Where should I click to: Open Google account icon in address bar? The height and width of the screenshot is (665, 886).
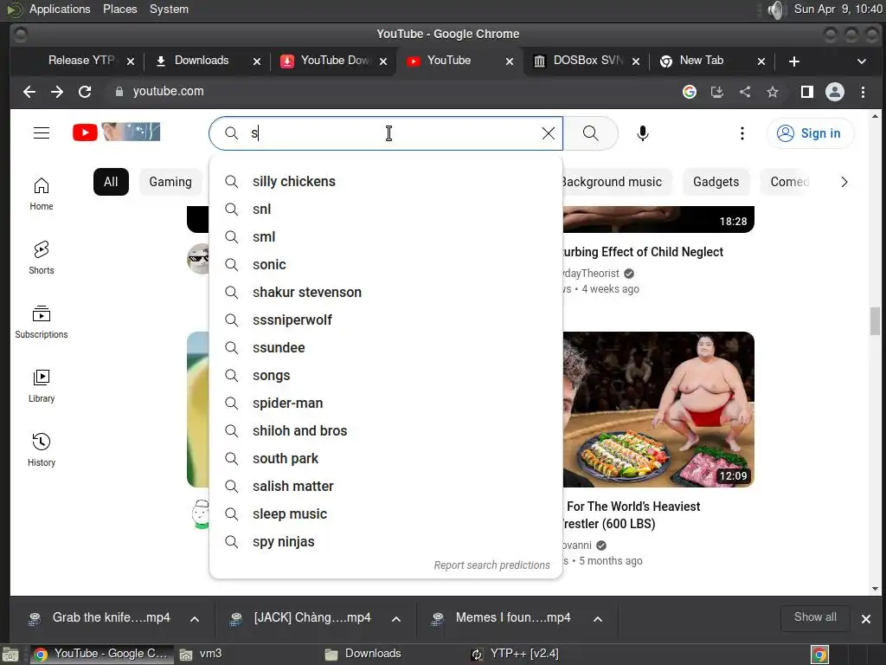click(690, 92)
